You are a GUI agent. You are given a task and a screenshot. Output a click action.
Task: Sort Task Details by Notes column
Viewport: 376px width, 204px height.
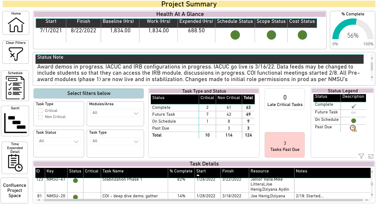[301, 171]
